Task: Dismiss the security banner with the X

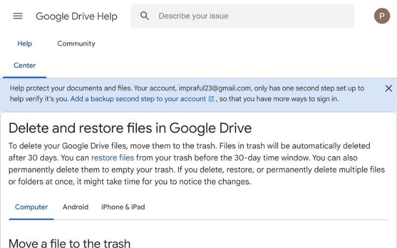Action: [x=389, y=88]
